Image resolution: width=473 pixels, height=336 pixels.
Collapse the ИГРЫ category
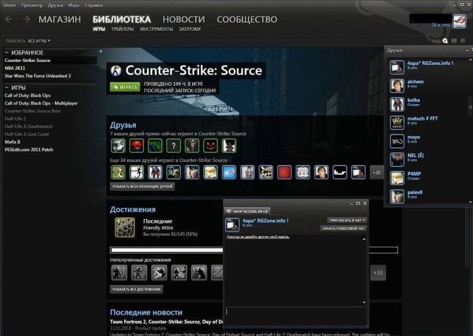tap(7, 88)
